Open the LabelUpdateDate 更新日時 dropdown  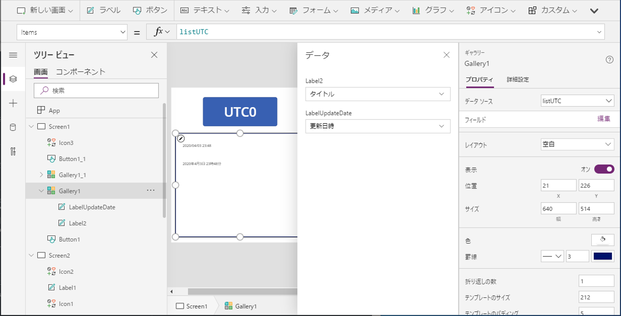pyautogui.click(x=377, y=126)
